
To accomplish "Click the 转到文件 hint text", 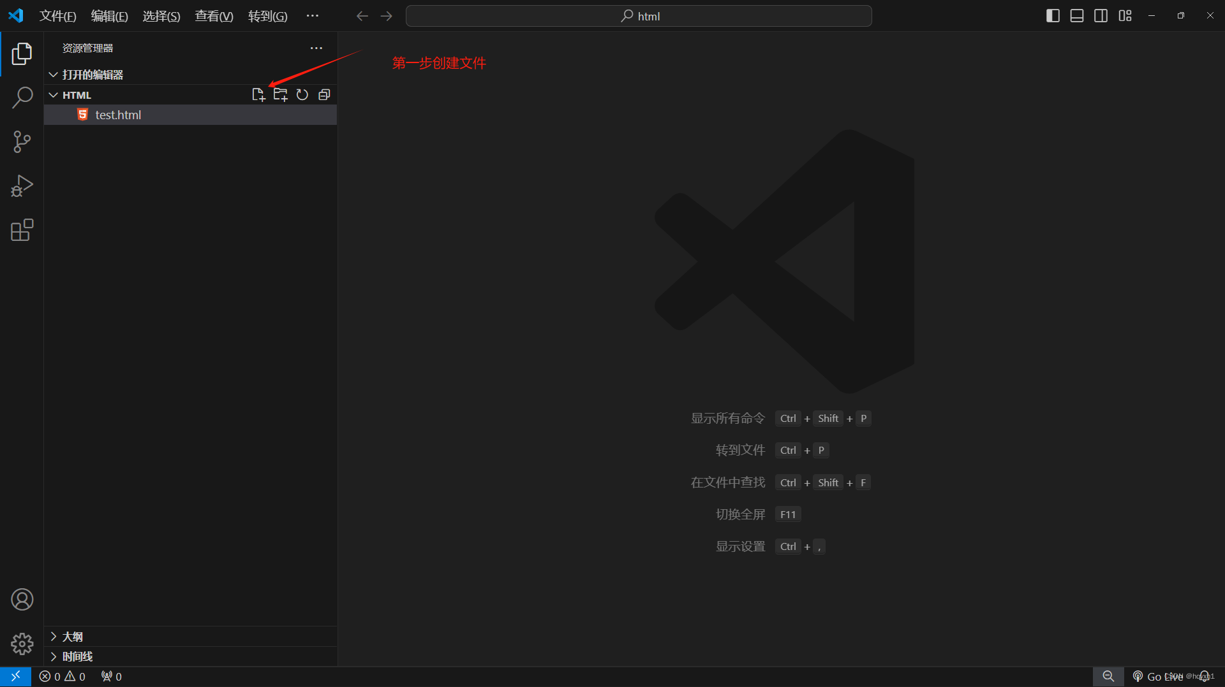I will click(740, 451).
